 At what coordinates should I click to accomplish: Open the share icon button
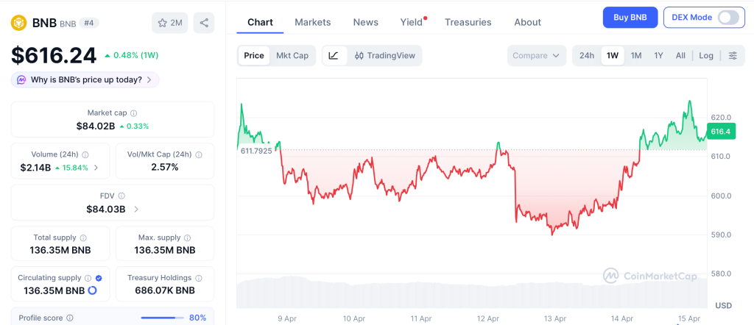click(204, 23)
